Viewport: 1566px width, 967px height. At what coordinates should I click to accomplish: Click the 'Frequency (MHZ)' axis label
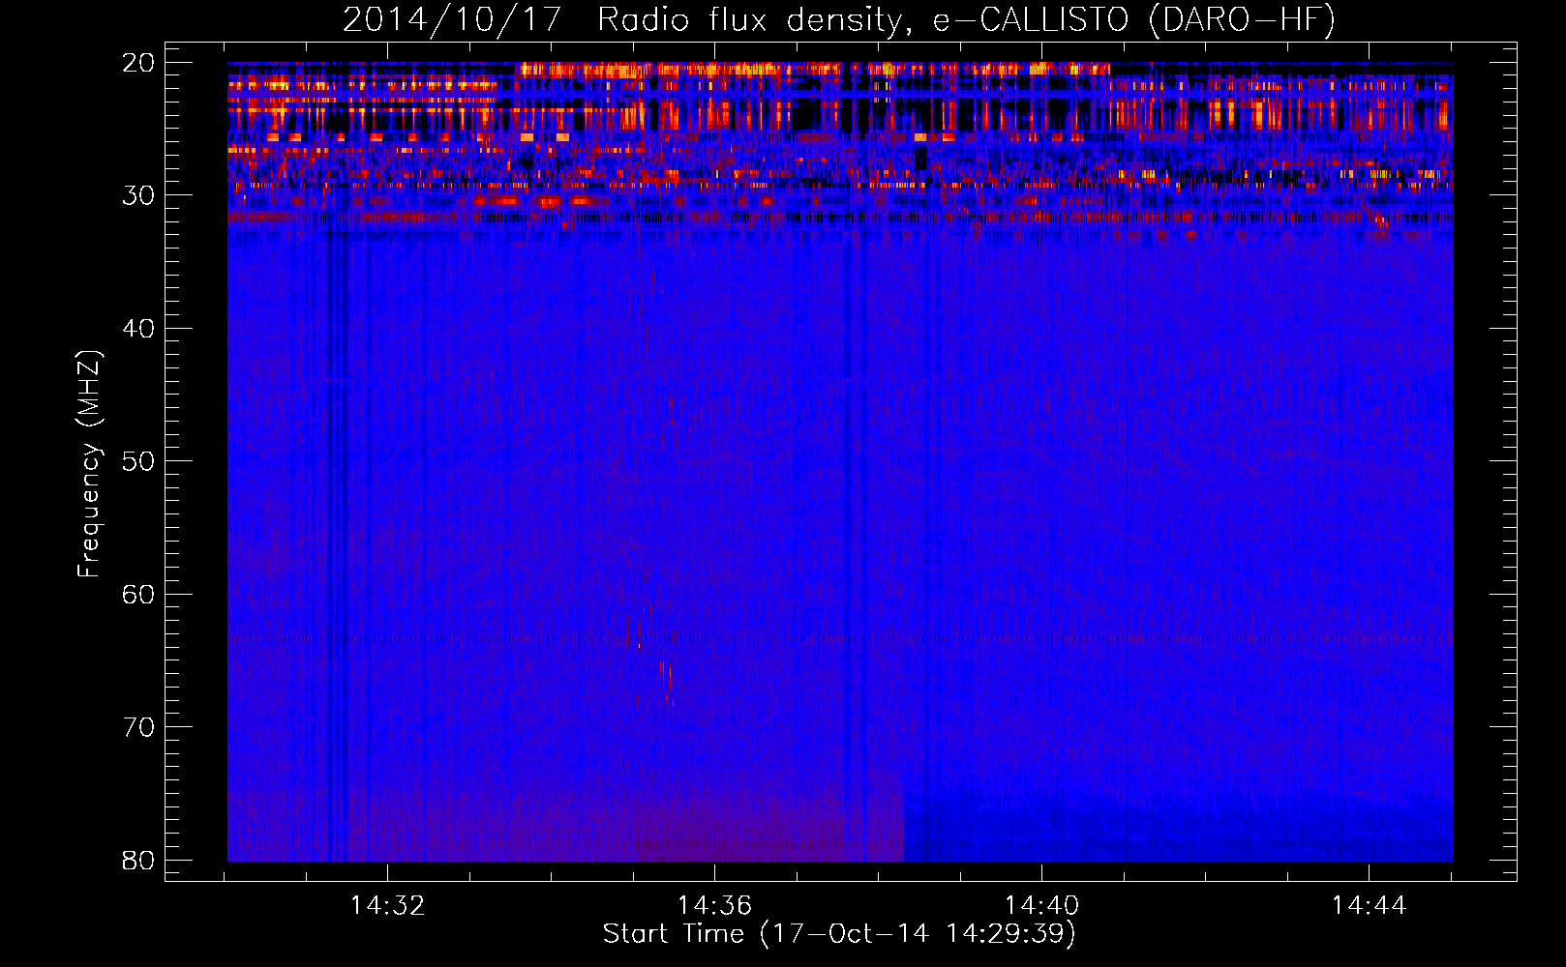click(x=88, y=464)
